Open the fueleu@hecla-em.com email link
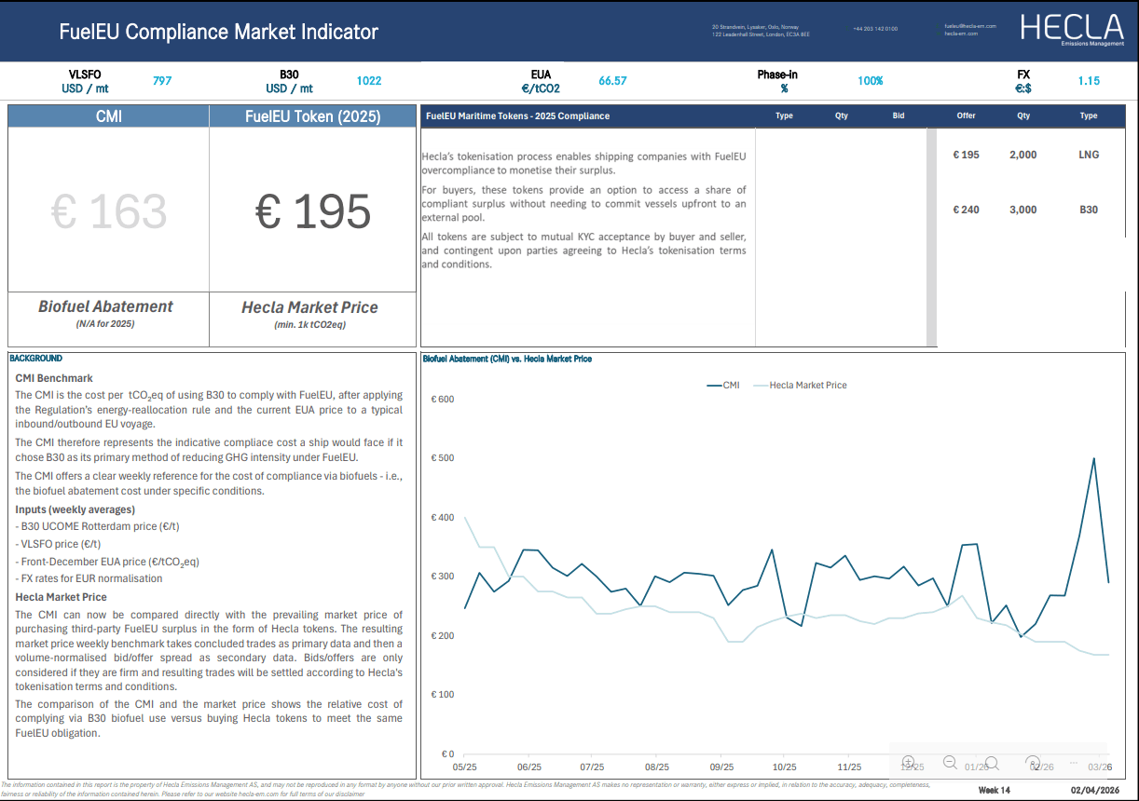 pos(970,26)
